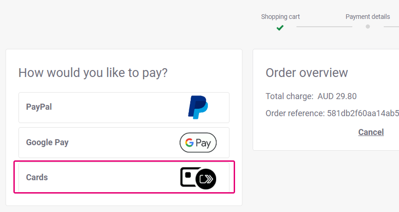Click the Google Pay logo badge

(198, 143)
